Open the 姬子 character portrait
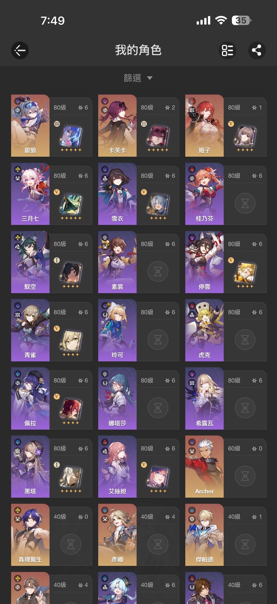The height and width of the screenshot is (604, 277). [204, 126]
